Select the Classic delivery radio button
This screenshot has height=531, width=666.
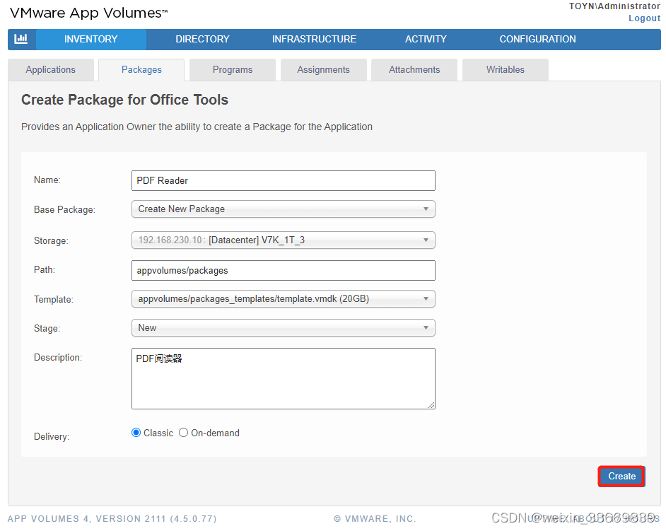tap(136, 433)
